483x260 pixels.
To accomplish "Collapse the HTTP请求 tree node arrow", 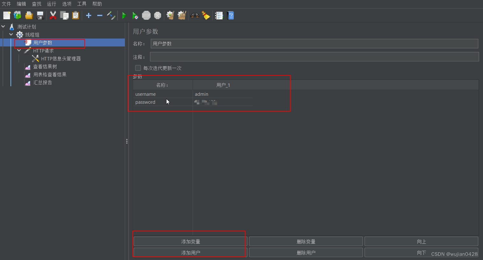I will coord(19,50).
